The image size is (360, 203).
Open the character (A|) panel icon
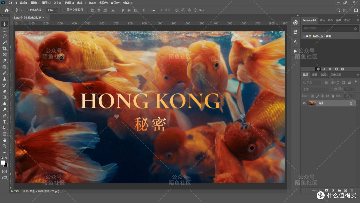click(x=295, y=42)
